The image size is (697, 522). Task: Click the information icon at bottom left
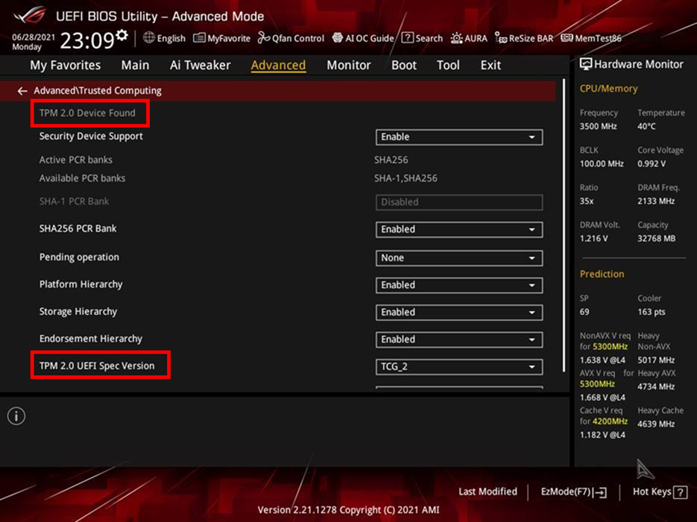[16, 416]
